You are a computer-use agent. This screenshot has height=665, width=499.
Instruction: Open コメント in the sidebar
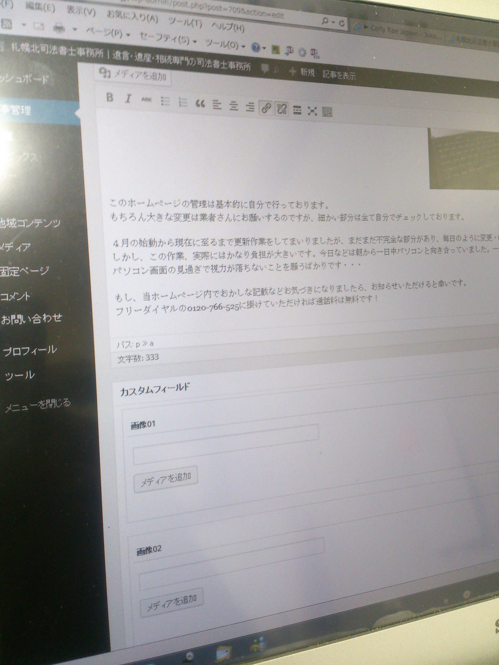pos(16,297)
